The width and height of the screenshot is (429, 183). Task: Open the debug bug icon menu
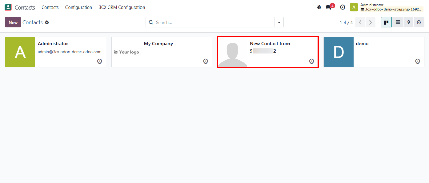319,7
